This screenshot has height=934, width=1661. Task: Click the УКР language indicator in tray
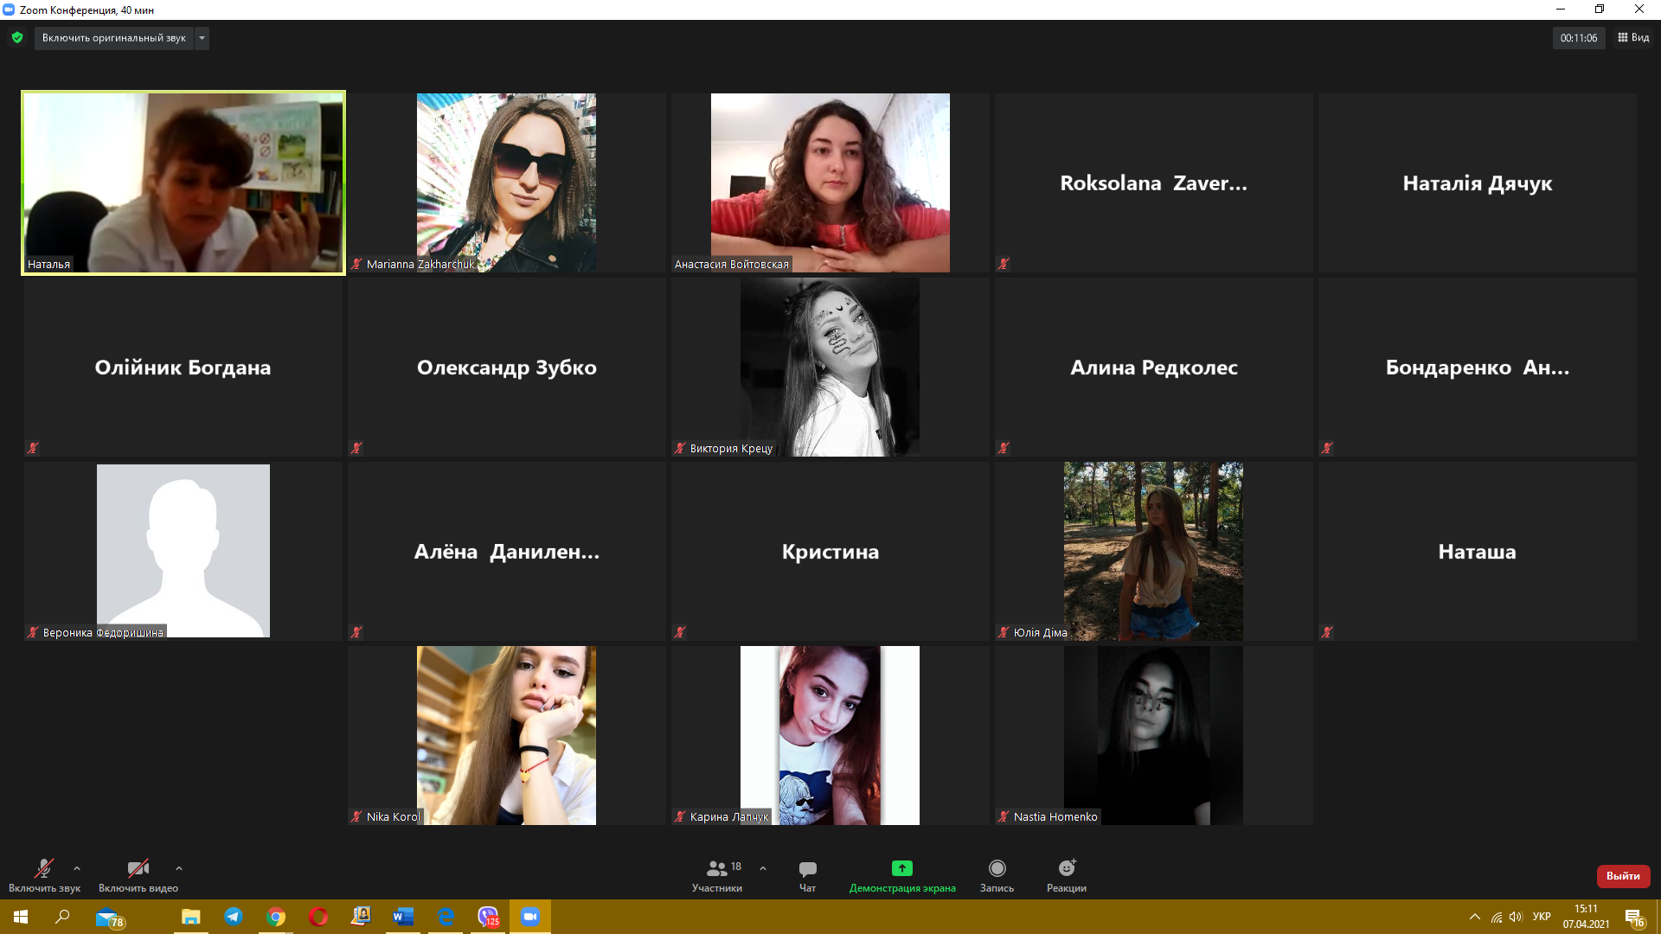click(x=1541, y=917)
